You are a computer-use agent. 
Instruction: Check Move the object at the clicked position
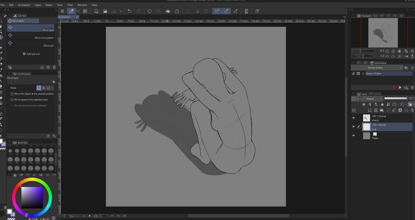(12, 94)
